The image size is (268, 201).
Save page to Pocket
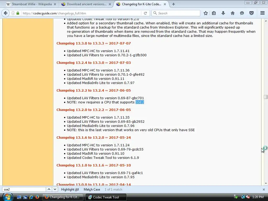tap(252, 13)
